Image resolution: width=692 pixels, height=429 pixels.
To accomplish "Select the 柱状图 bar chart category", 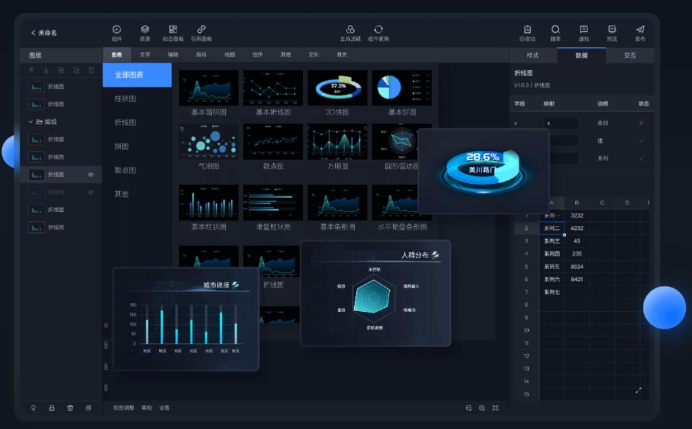I will [x=125, y=99].
